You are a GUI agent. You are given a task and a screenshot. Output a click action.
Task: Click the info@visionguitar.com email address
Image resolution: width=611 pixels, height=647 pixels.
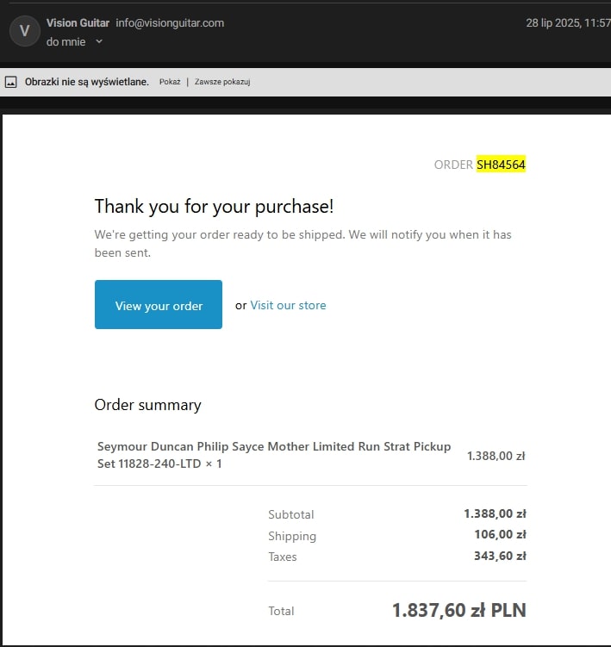pyautogui.click(x=170, y=23)
